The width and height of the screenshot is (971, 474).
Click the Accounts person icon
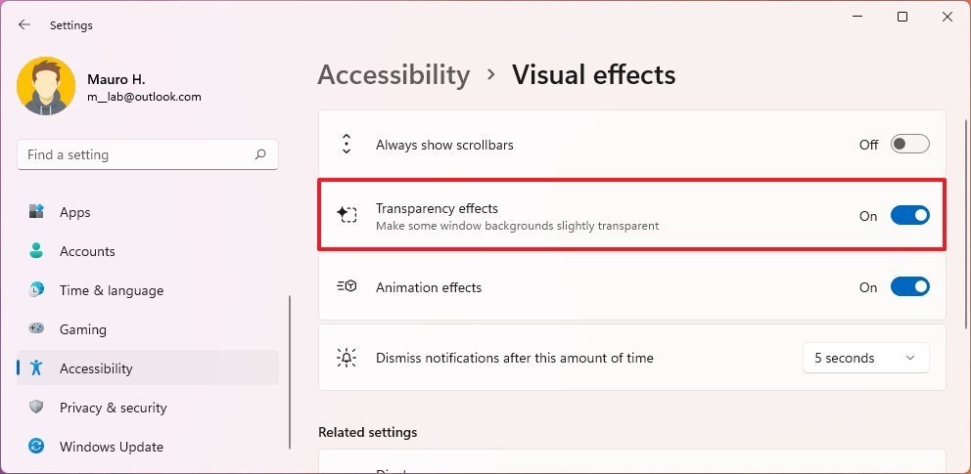36,250
